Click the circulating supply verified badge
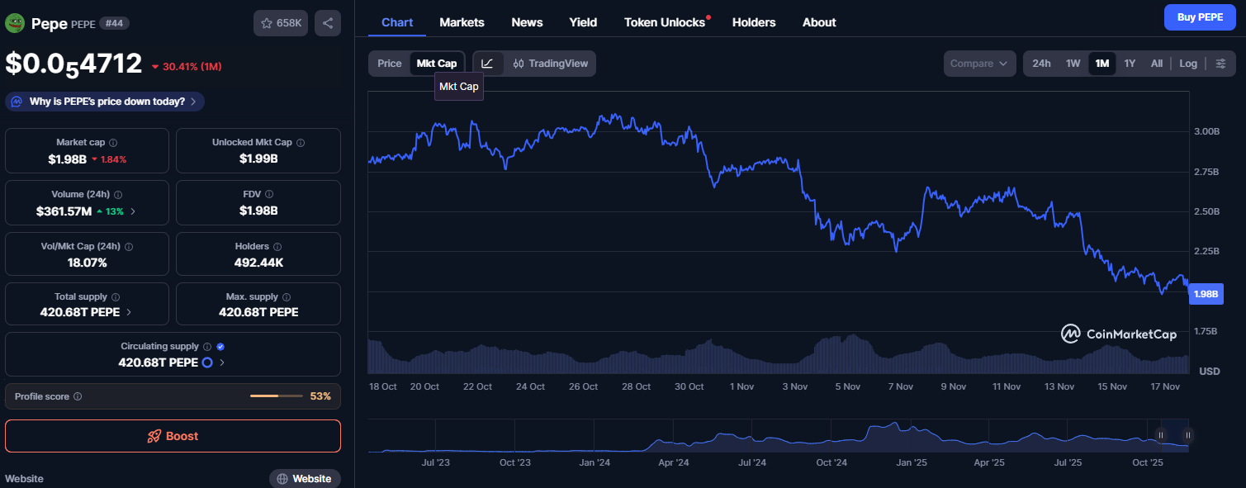The height and width of the screenshot is (488, 1246). pyautogui.click(x=220, y=347)
